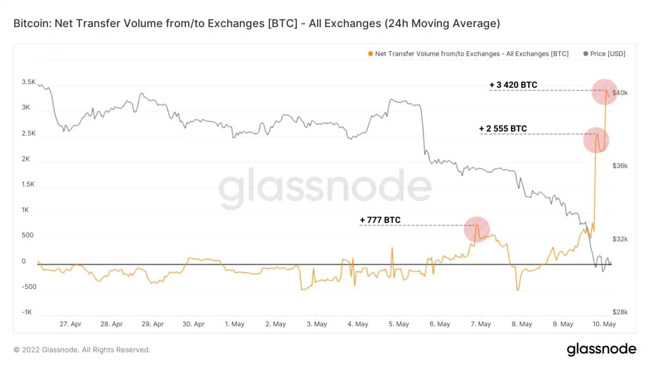650x366 pixels.
Task: Click the 2022 Glassnode copyright text
Action: coord(82,350)
